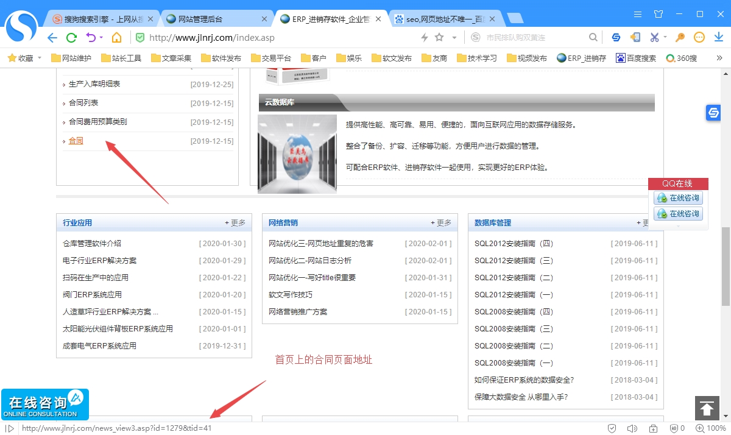Collapse the QQ在线 floating panel
The width and height of the screenshot is (731, 435).
pyautogui.click(x=677, y=226)
